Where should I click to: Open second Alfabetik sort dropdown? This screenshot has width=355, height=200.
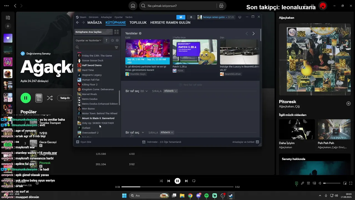[x=167, y=132]
